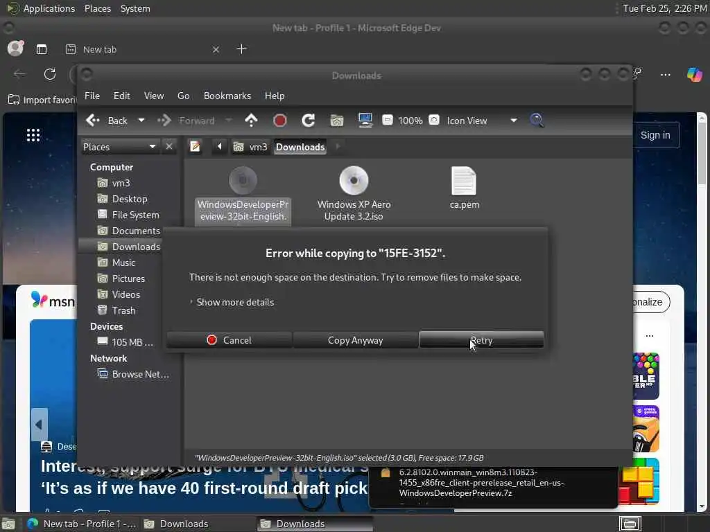
Task: Click the Edge profile avatar icon
Action: tap(15, 48)
